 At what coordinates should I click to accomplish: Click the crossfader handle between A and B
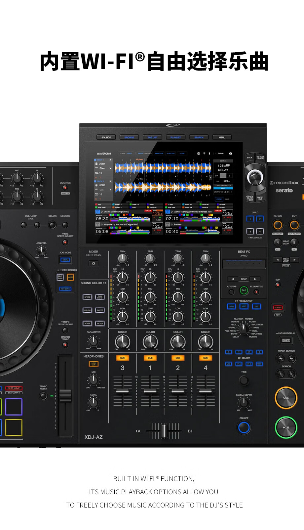pyautogui.click(x=164, y=431)
